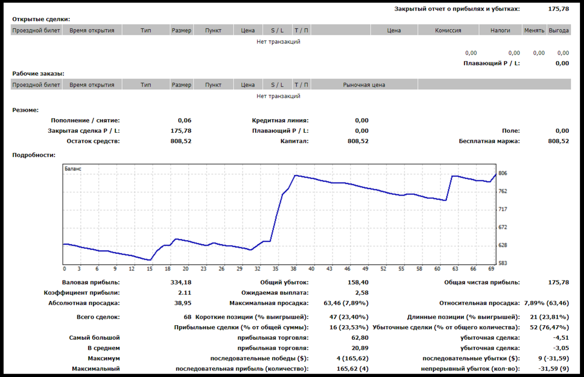Click trade number 69 on chart x-axis
The width and height of the screenshot is (584, 377).
coord(491,268)
